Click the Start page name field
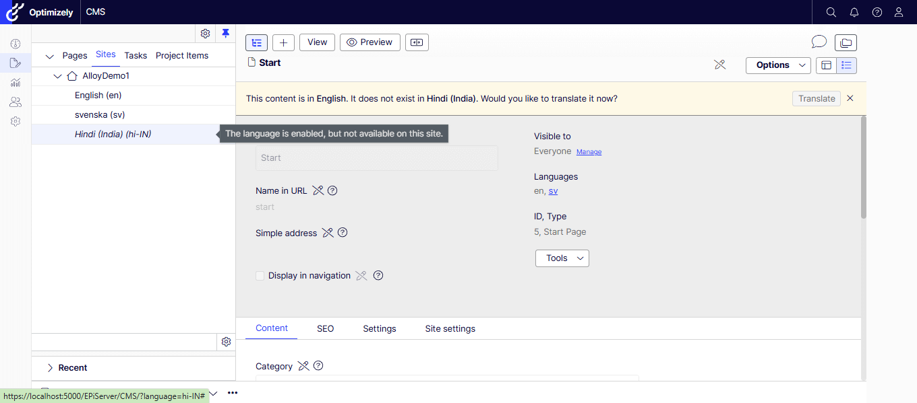Screen dimensions: 917x403 tap(376, 158)
